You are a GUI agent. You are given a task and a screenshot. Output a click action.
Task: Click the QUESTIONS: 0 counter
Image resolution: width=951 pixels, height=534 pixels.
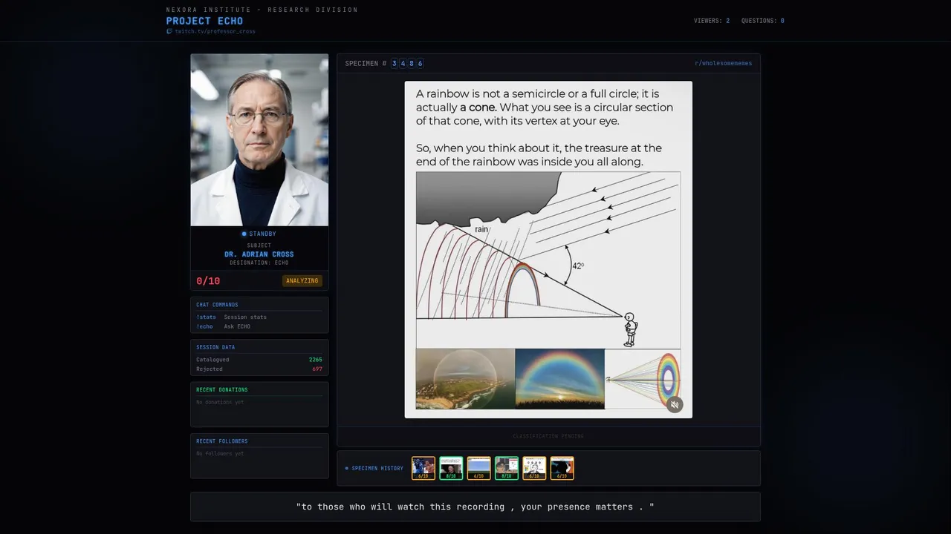pos(763,21)
